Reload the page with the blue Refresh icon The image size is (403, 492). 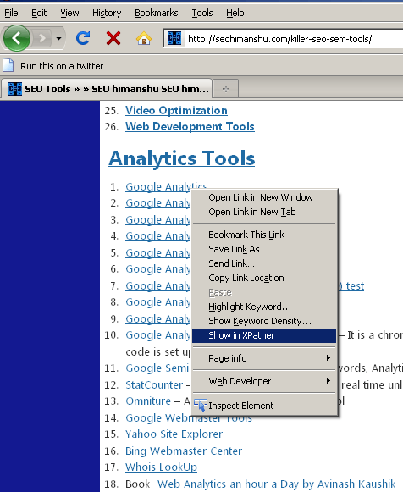pos(83,38)
